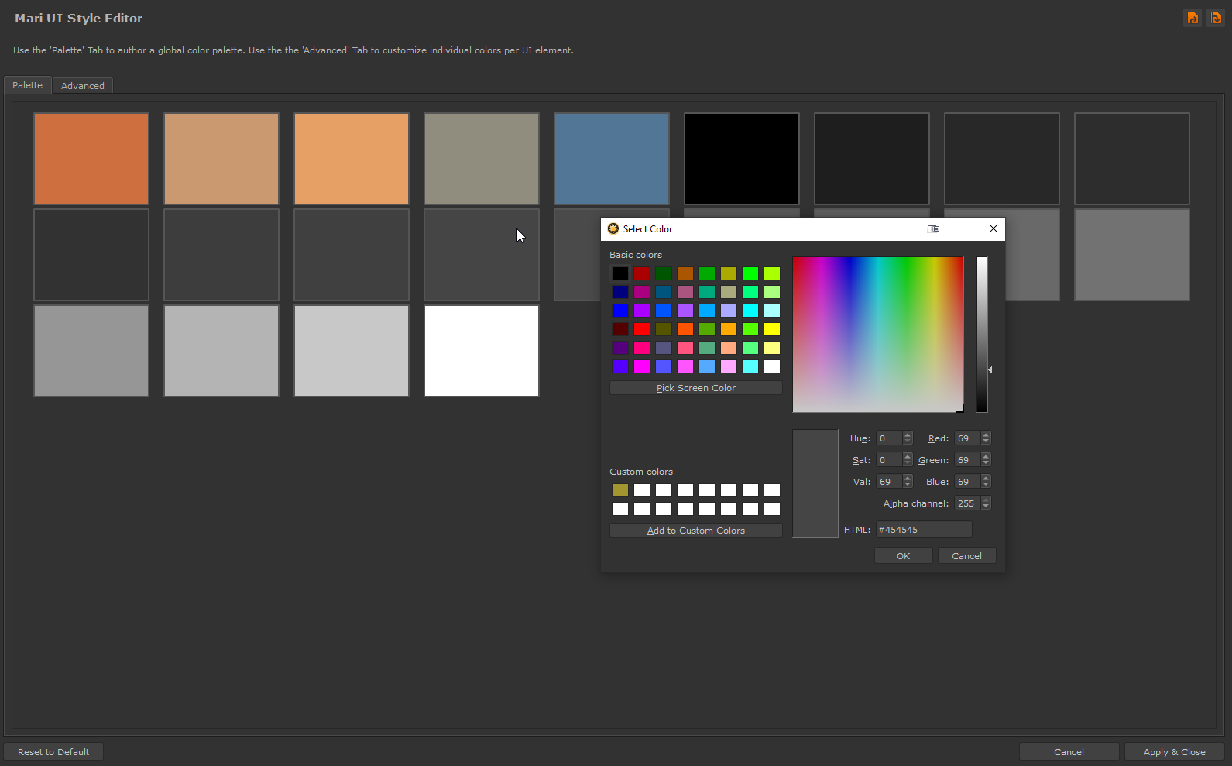The image size is (1232, 766).
Task: Click the orange page icon with down arrow
Action: (x=1216, y=18)
